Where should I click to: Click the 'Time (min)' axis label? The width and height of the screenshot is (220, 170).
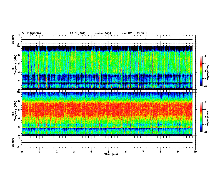111,154
